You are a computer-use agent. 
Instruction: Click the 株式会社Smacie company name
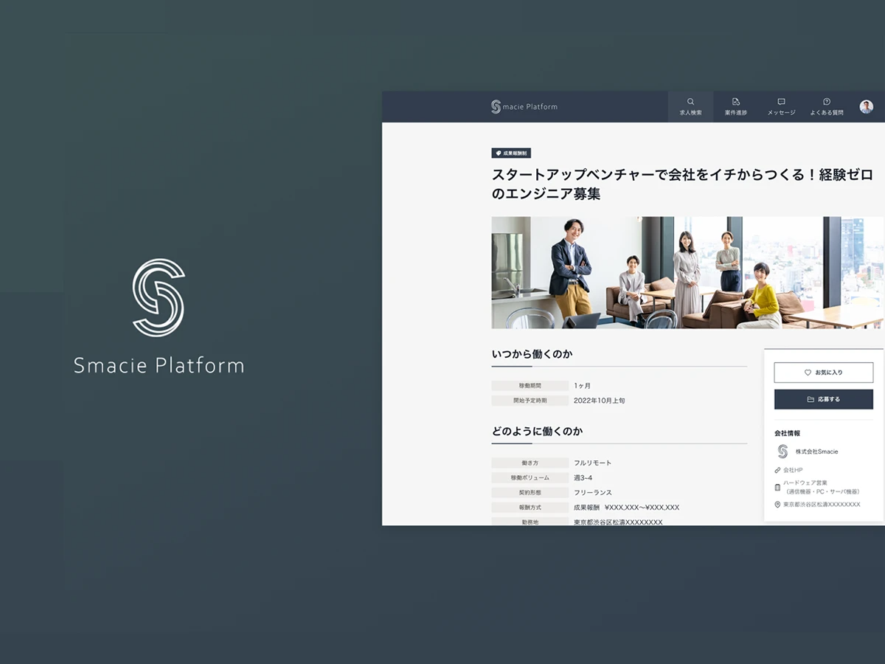click(x=816, y=452)
